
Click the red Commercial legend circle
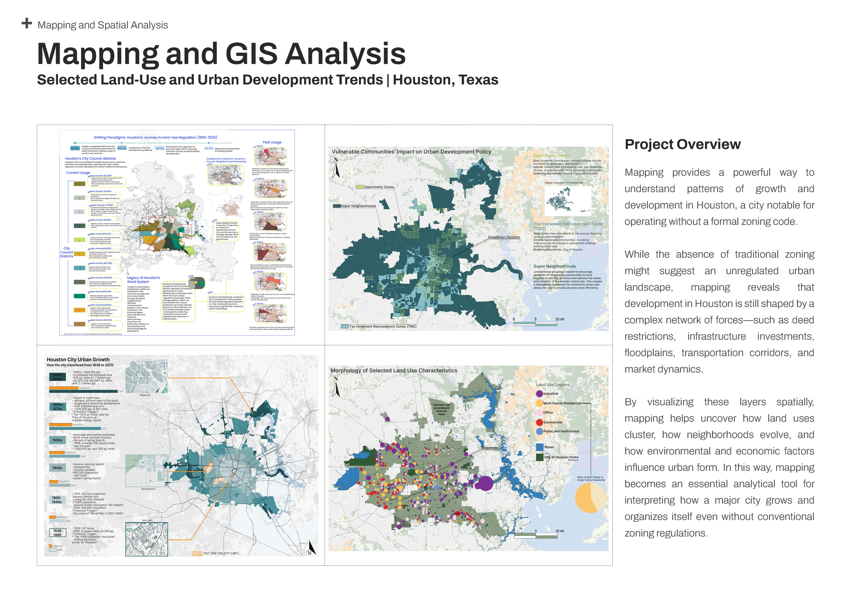tap(539, 422)
